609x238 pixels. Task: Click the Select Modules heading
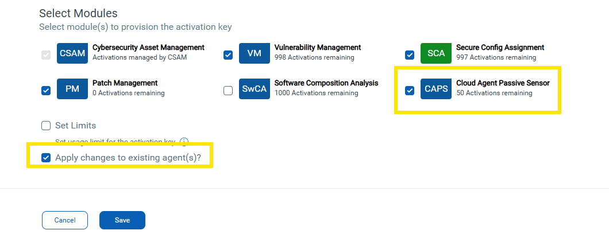coord(79,13)
